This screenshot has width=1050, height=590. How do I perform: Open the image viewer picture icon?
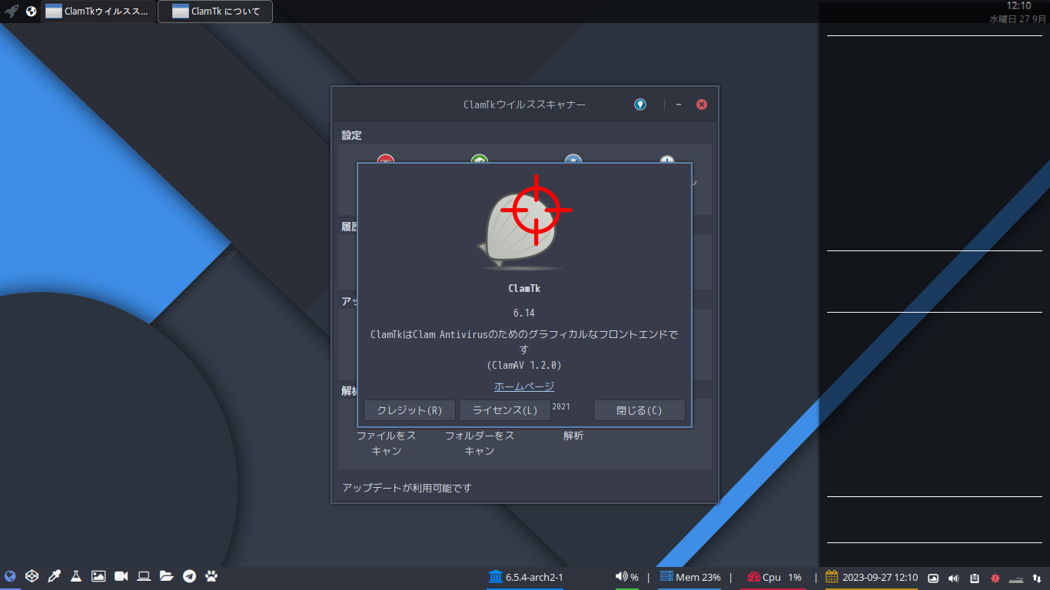tap(98, 576)
